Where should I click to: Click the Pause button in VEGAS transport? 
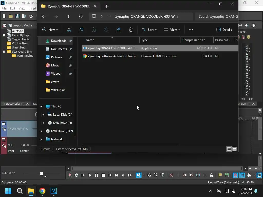tap(97, 175)
